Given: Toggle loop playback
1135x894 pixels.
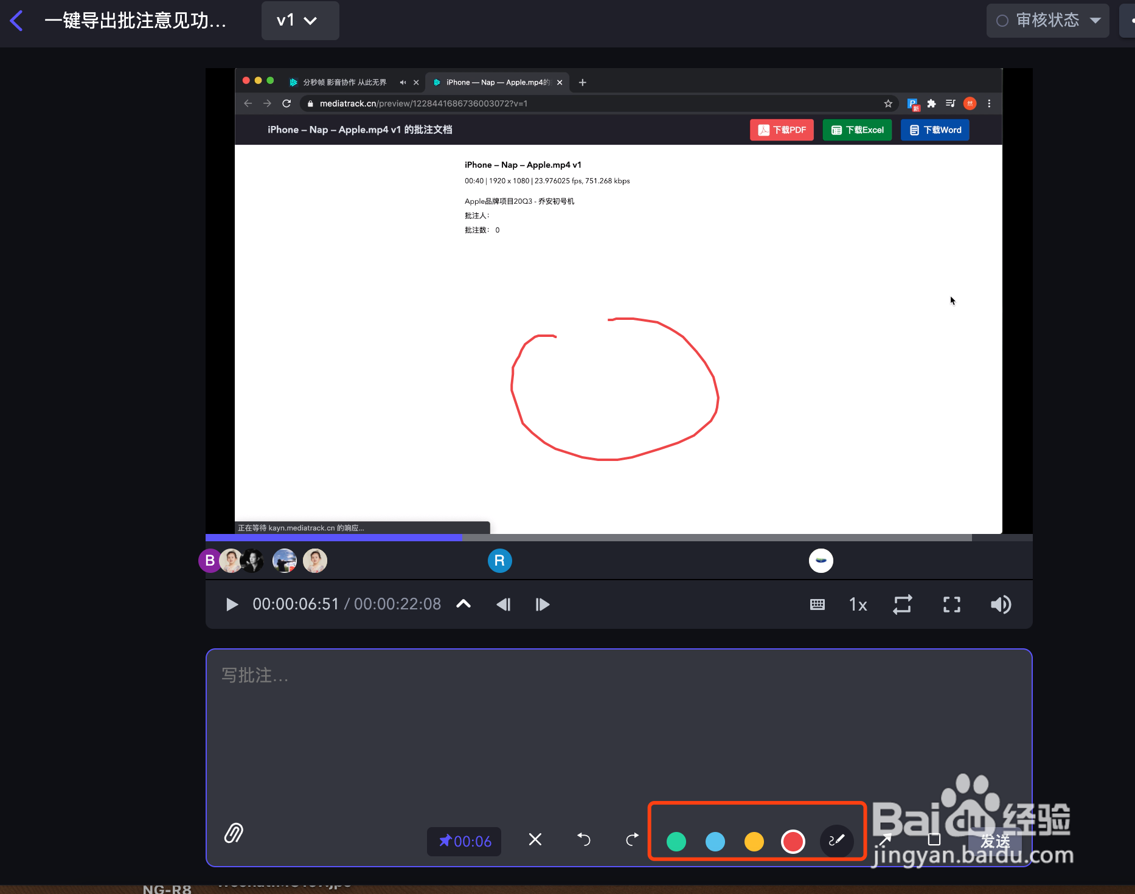Looking at the screenshot, I should pyautogui.click(x=903, y=605).
